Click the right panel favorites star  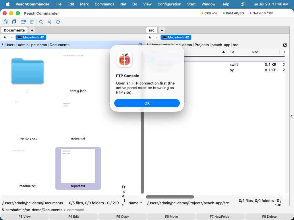click(150, 37)
